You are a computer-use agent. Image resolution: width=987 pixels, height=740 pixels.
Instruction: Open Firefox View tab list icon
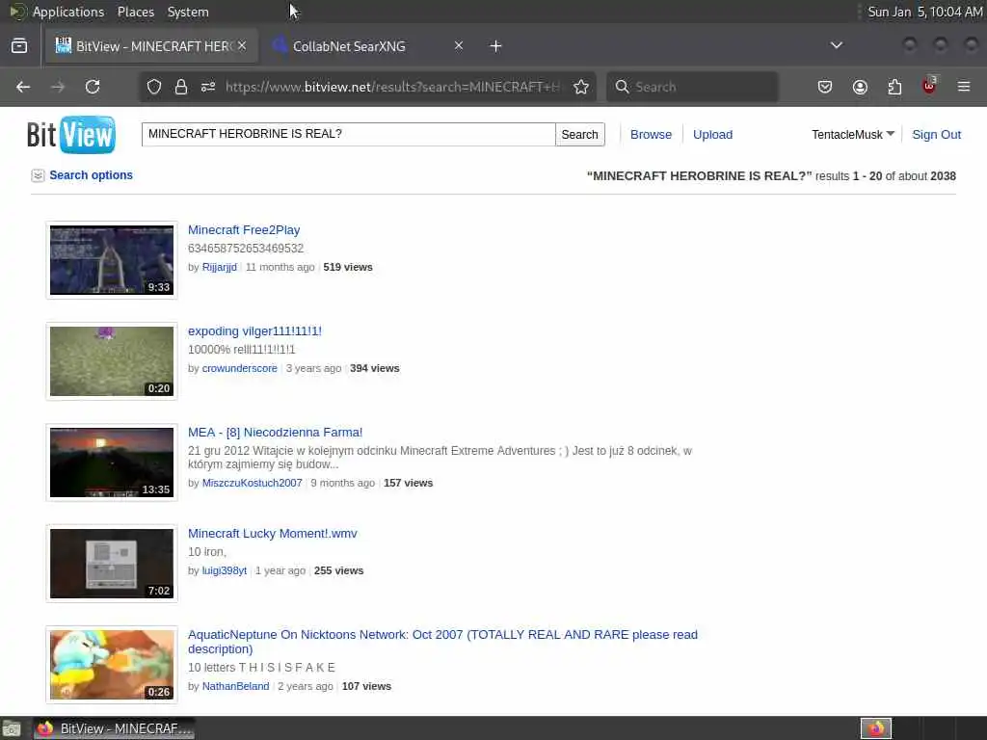coord(19,46)
